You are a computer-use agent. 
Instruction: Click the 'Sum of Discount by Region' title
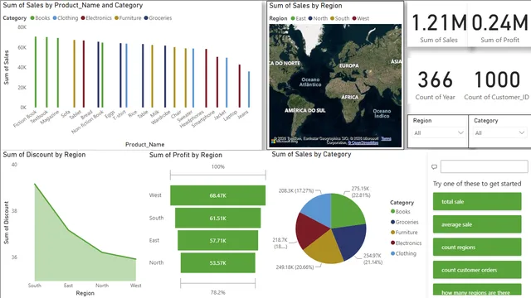[44, 155]
